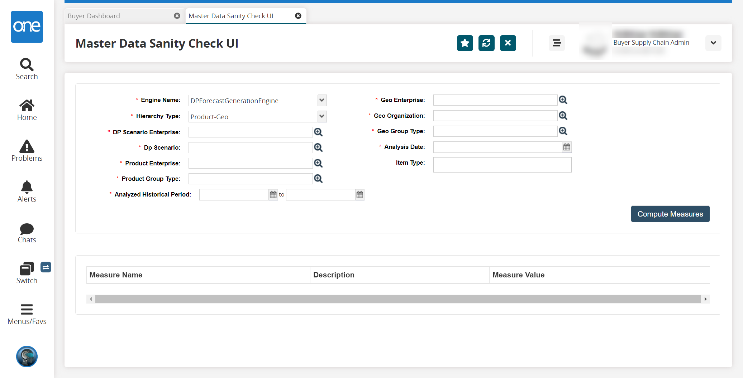The width and height of the screenshot is (743, 378).
Task: Click the Product Group Type lookup icon
Action: (x=318, y=179)
